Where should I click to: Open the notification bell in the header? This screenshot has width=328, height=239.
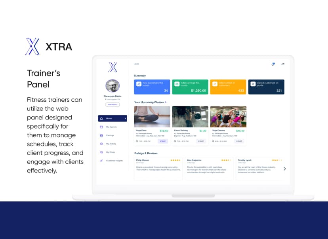[x=273, y=64]
